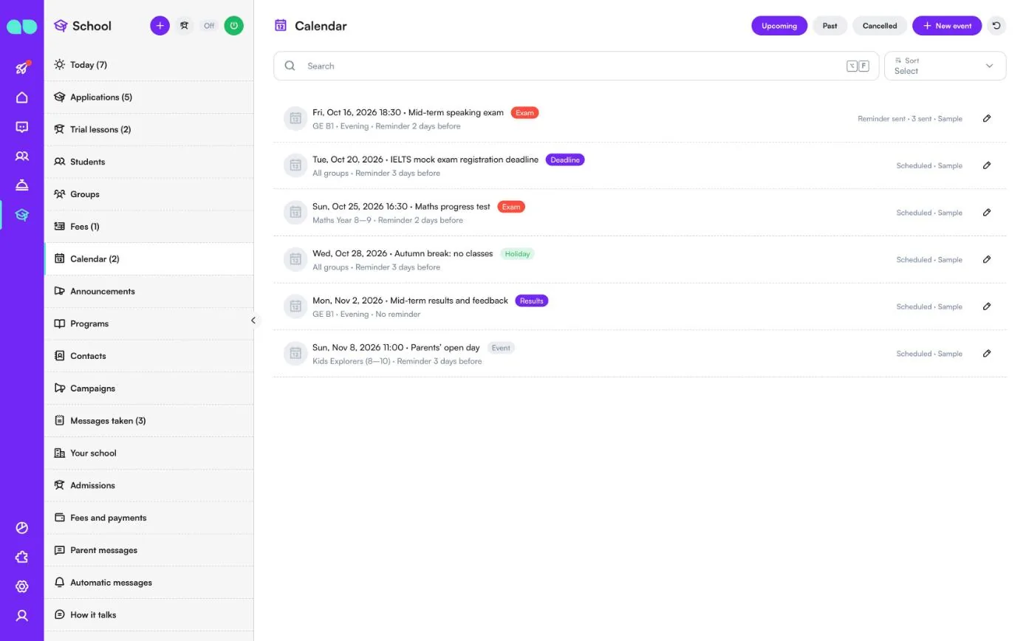Open the Students section
This screenshot has width=1026, height=641.
tap(148, 162)
